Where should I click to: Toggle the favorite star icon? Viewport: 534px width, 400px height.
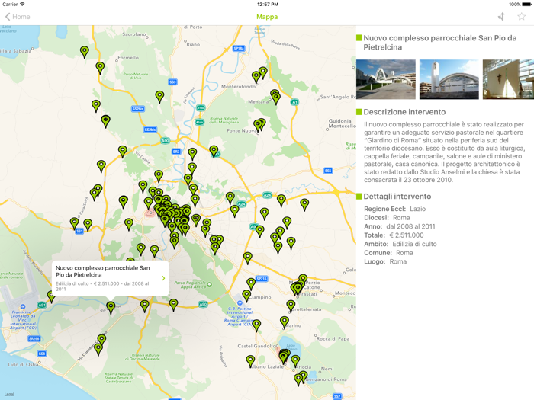click(522, 17)
